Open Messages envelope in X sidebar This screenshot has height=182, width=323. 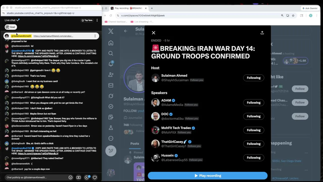click(111, 85)
